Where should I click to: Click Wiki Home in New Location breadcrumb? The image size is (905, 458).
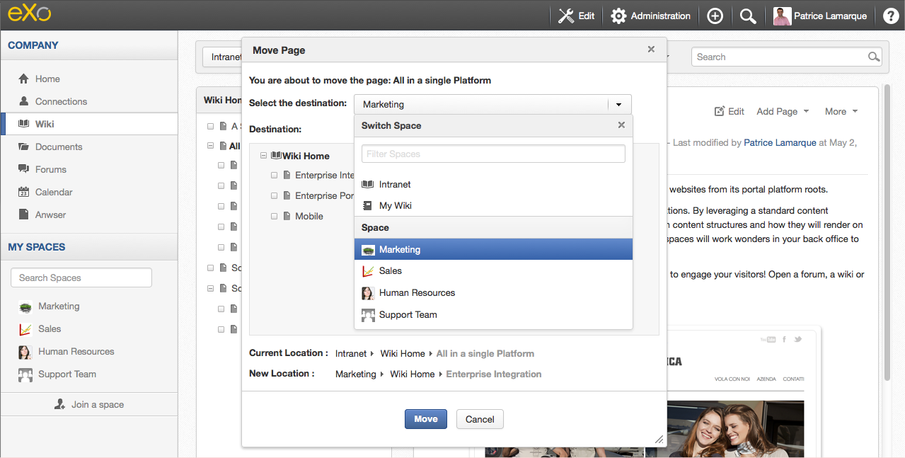(x=413, y=374)
